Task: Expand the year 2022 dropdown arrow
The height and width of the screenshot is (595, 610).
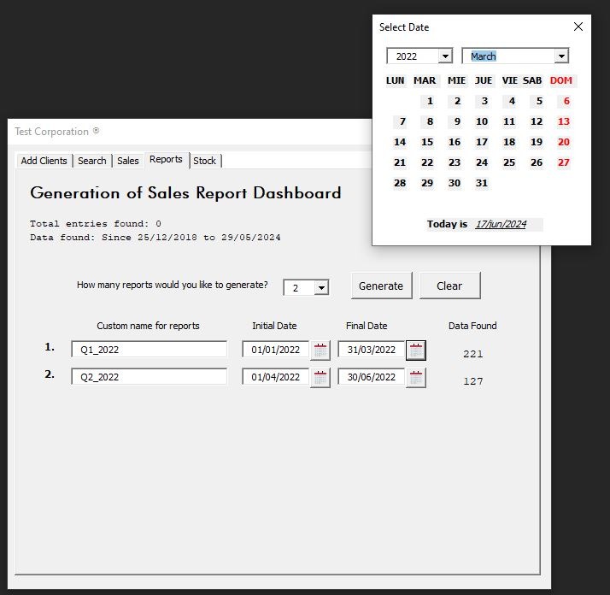Action: (x=445, y=56)
